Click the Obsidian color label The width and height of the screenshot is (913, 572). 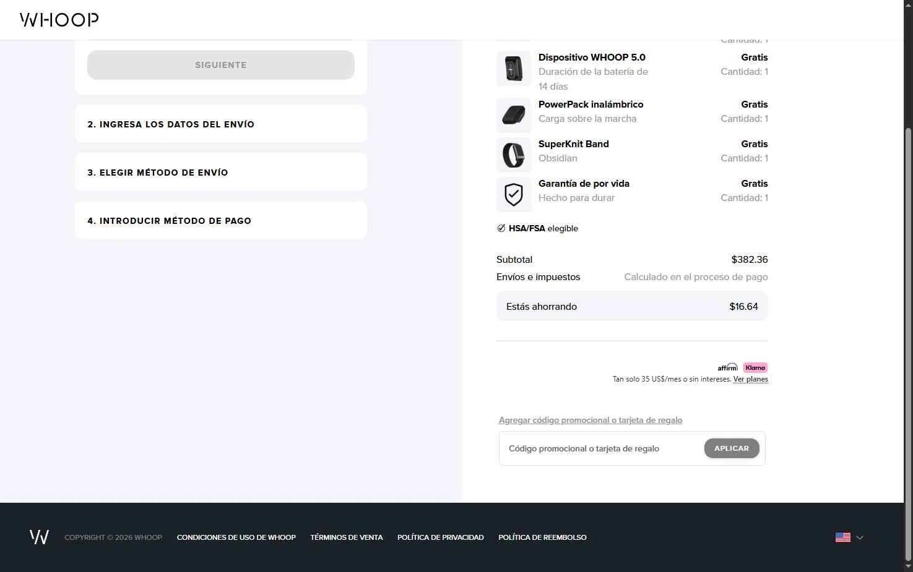pyautogui.click(x=558, y=158)
